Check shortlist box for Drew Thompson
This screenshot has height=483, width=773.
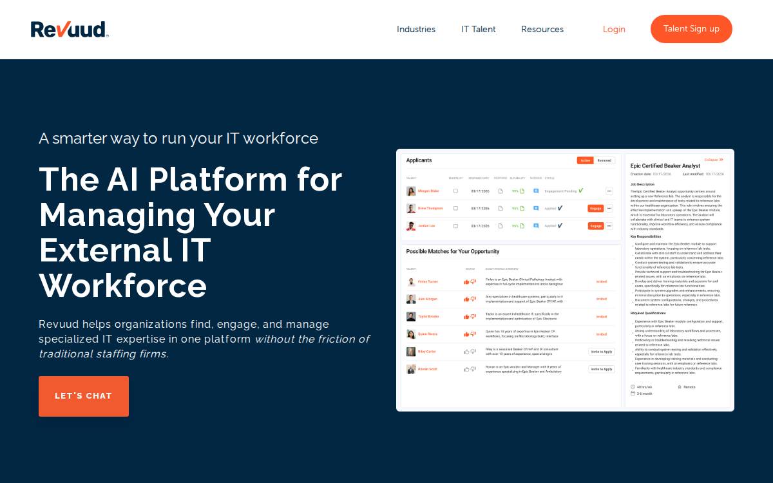point(455,208)
